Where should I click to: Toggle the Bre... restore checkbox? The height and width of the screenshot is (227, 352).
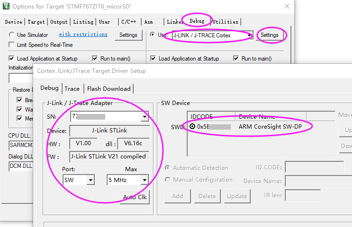tap(19, 100)
